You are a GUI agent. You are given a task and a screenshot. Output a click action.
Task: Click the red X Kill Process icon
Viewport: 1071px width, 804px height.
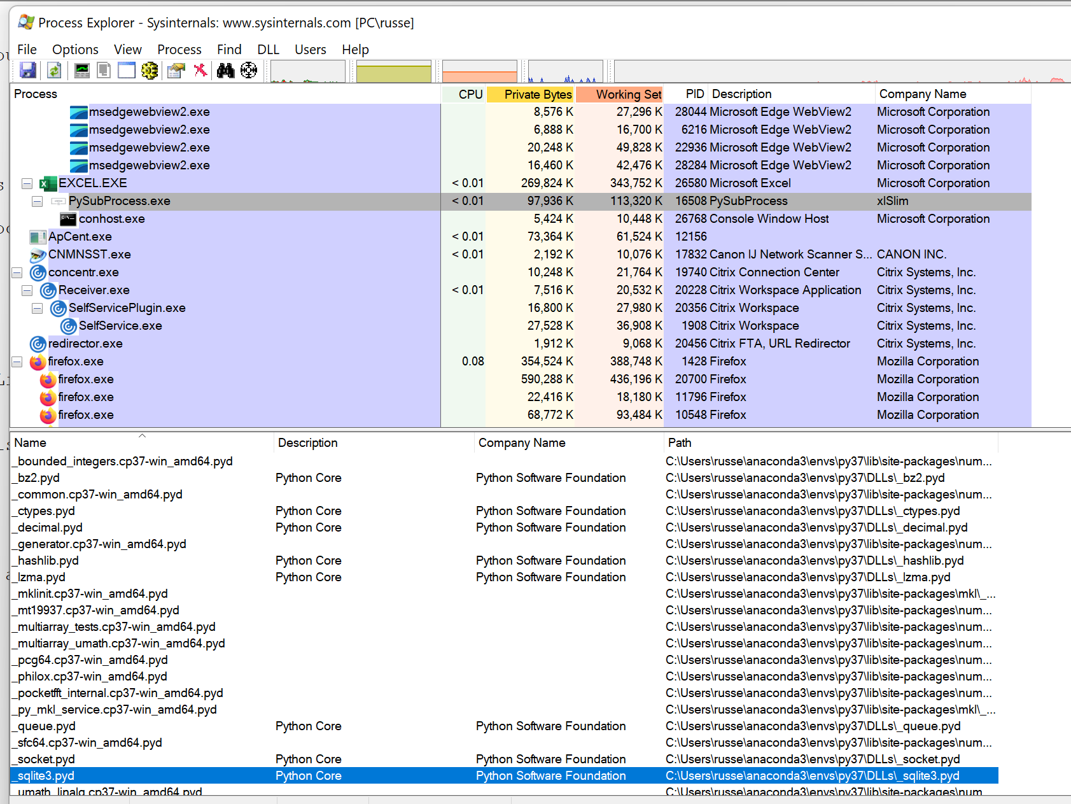coord(200,70)
